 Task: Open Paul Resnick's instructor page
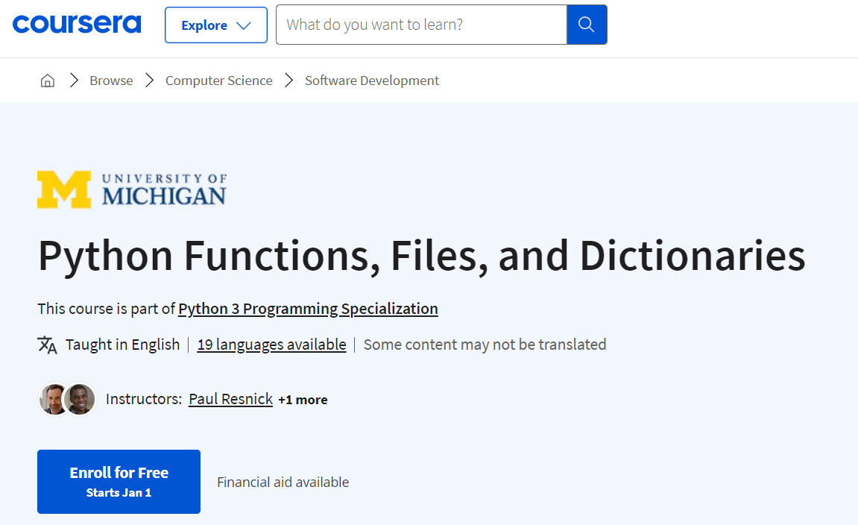(x=230, y=399)
